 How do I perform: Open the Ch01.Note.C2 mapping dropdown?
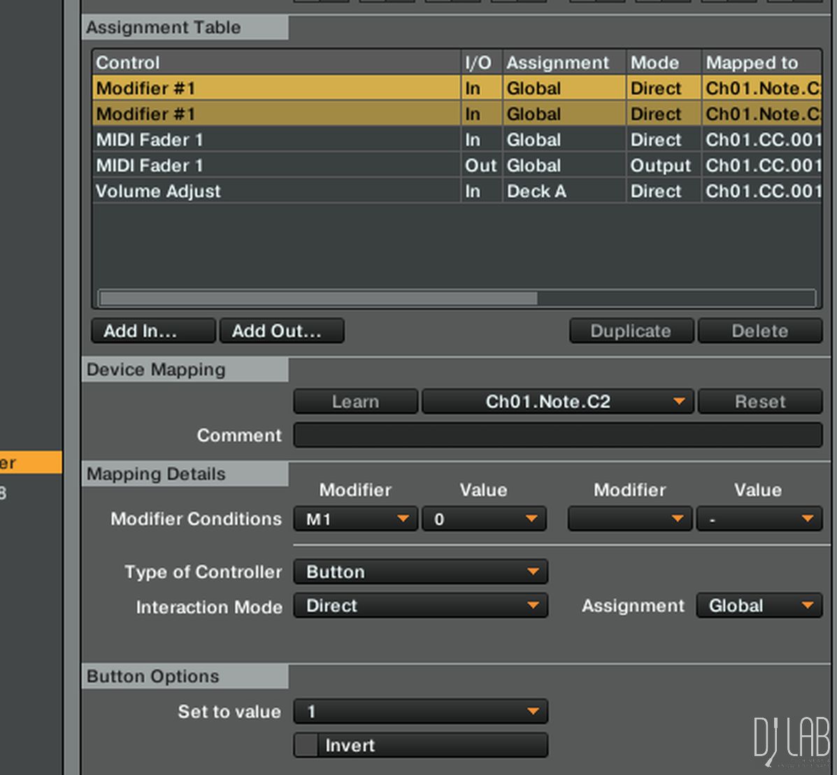pyautogui.click(x=557, y=401)
